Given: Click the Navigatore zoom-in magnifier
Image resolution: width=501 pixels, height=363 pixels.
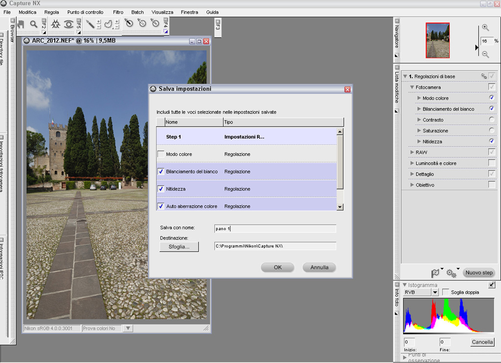Looking at the screenshot, I should click(x=485, y=28).
